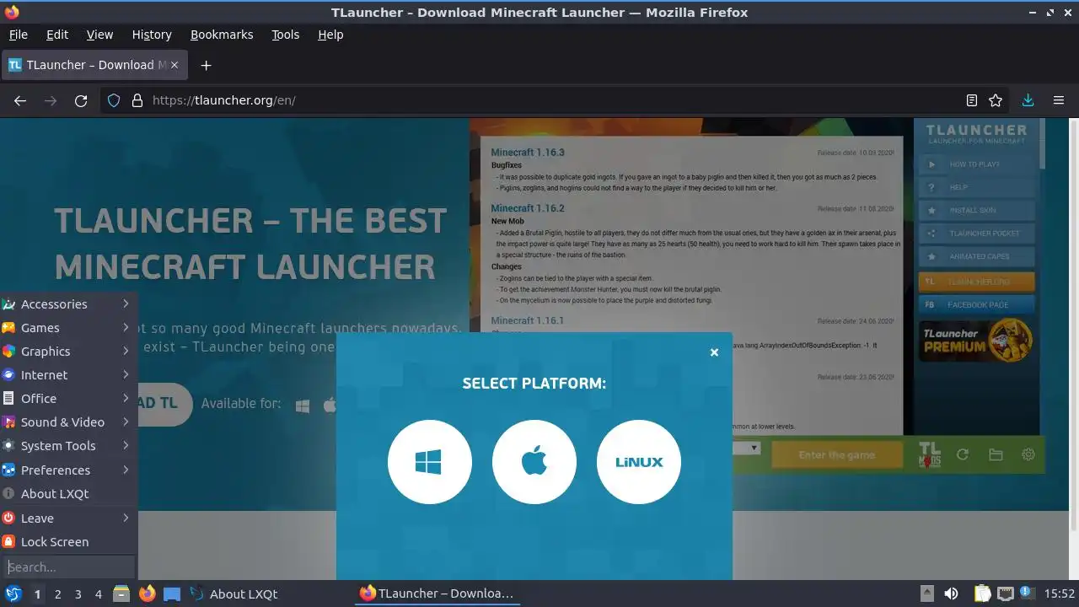1079x607 pixels.
Task: Expand Graphics submenu
Action: tap(68, 352)
